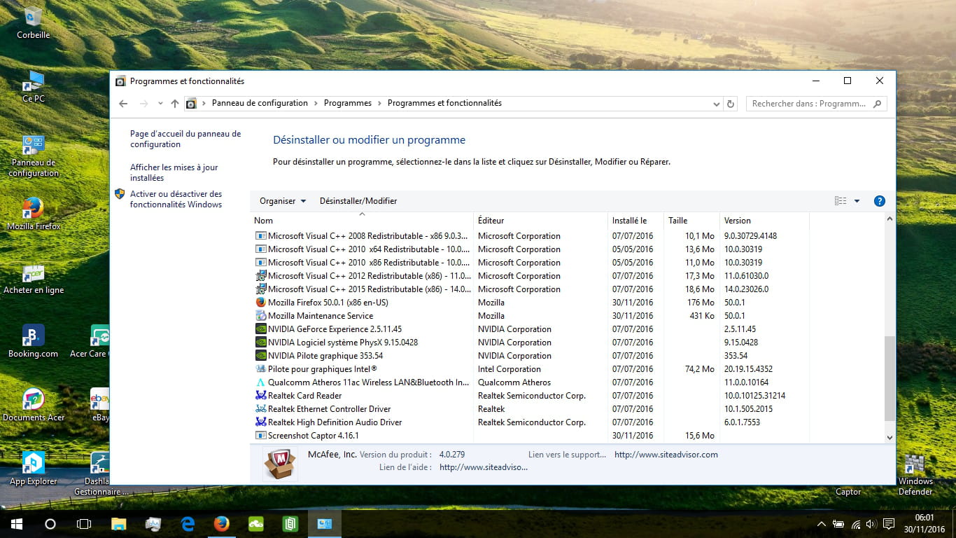
Task: Open the Organiser dropdown menu
Action: coord(283,201)
